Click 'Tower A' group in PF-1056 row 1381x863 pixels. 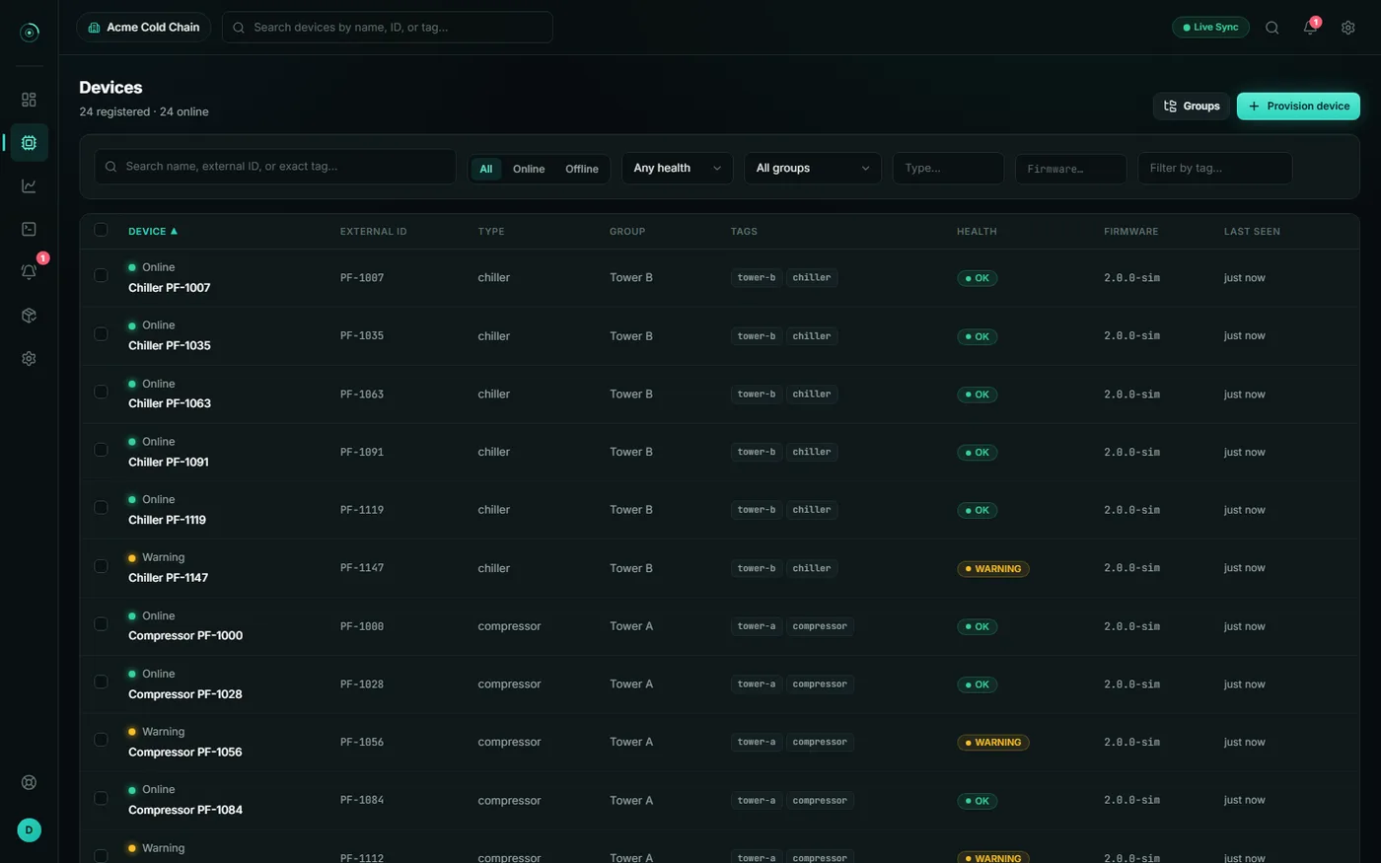coord(631,742)
